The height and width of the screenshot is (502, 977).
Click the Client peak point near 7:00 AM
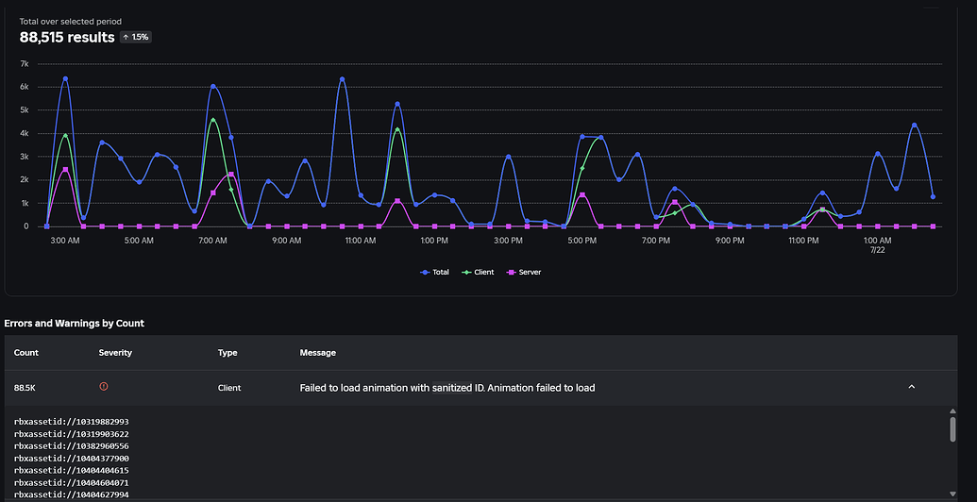(x=213, y=120)
